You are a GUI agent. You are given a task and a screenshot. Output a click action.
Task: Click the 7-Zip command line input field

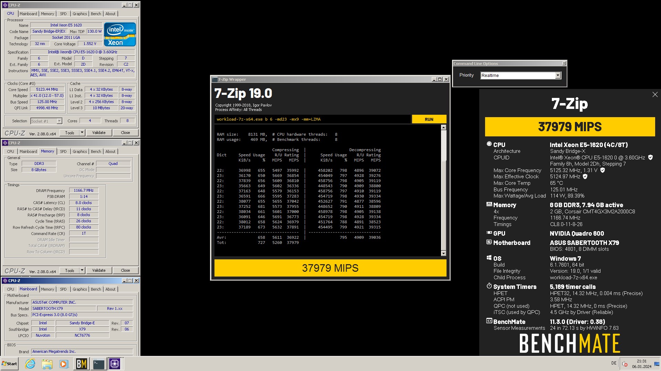(x=312, y=119)
